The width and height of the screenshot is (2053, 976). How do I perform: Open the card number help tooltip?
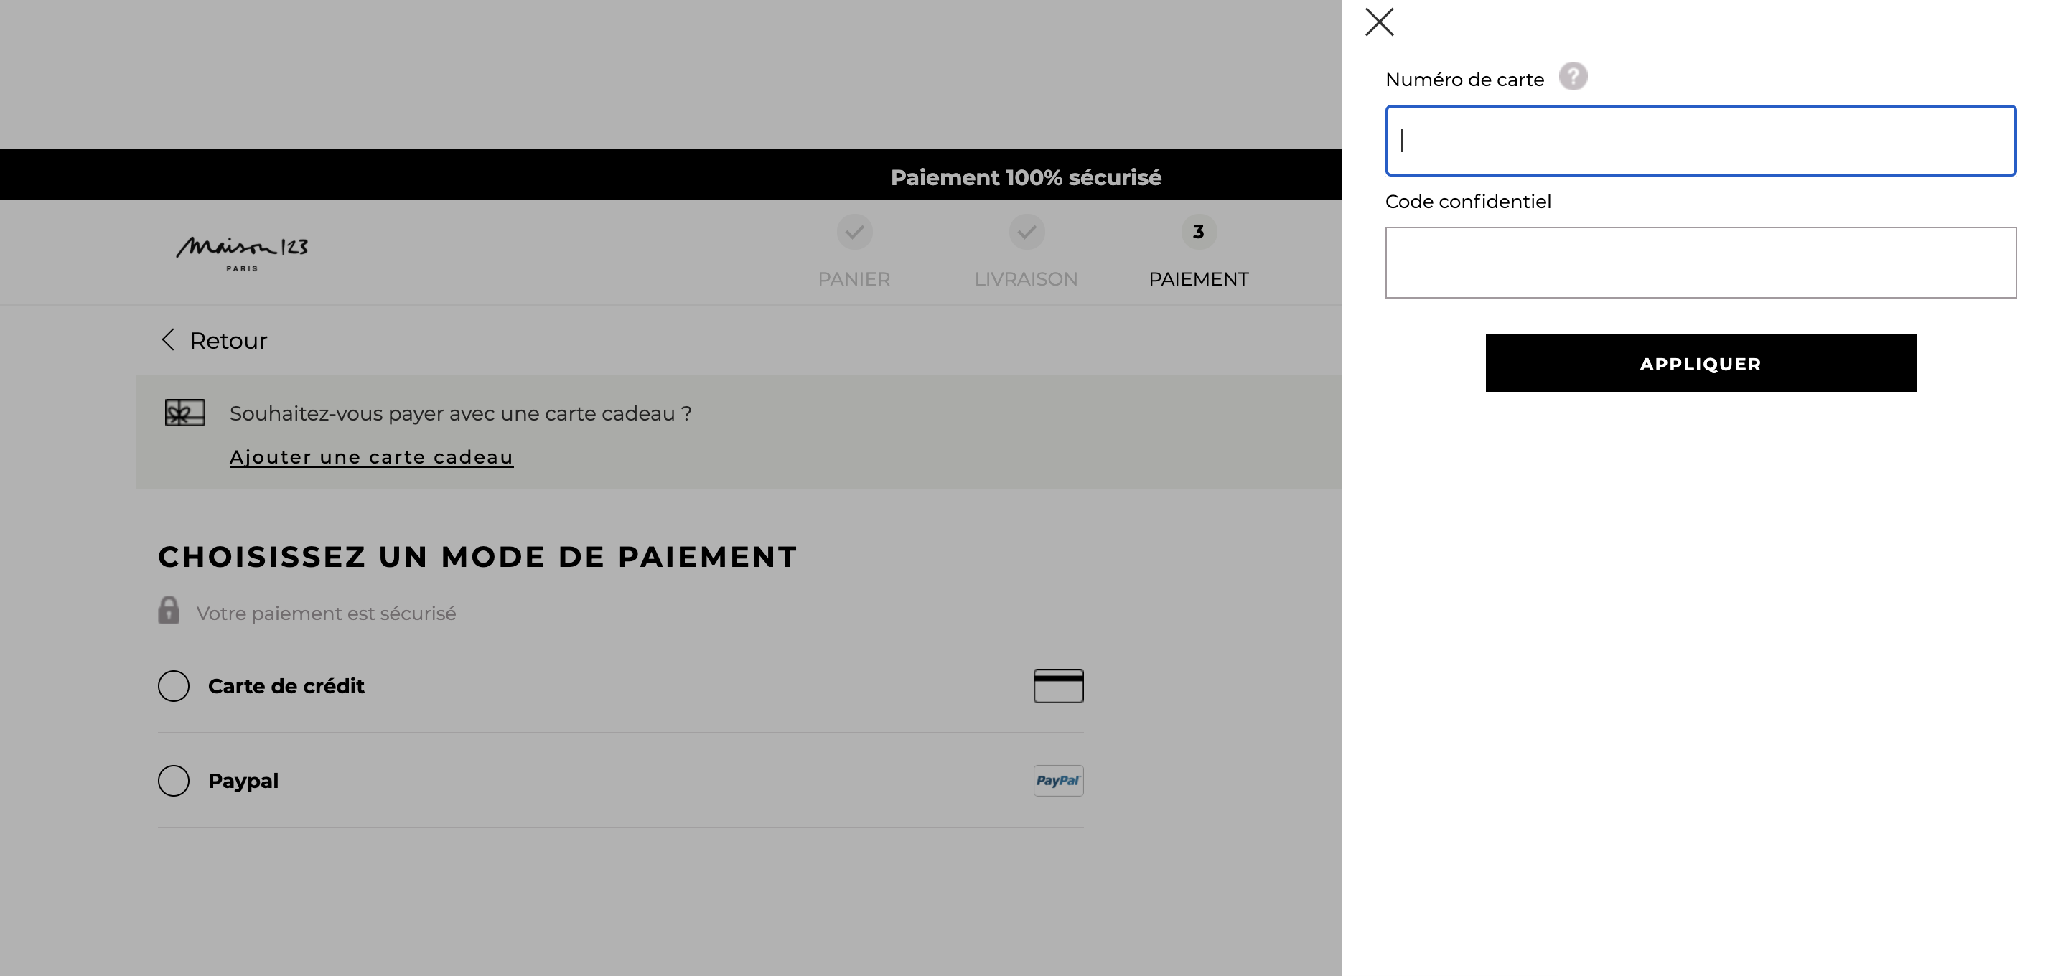[1573, 77]
